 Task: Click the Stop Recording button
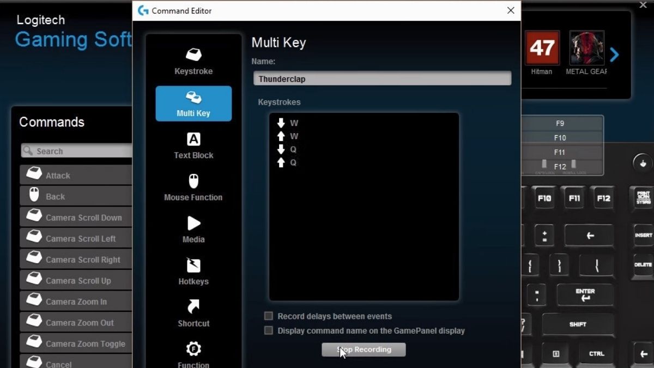(364, 349)
